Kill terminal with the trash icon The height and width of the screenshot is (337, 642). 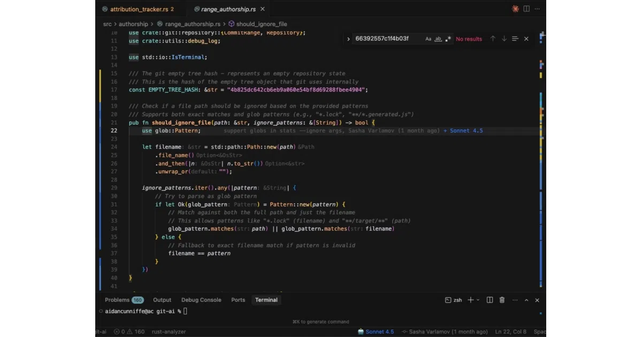502,300
